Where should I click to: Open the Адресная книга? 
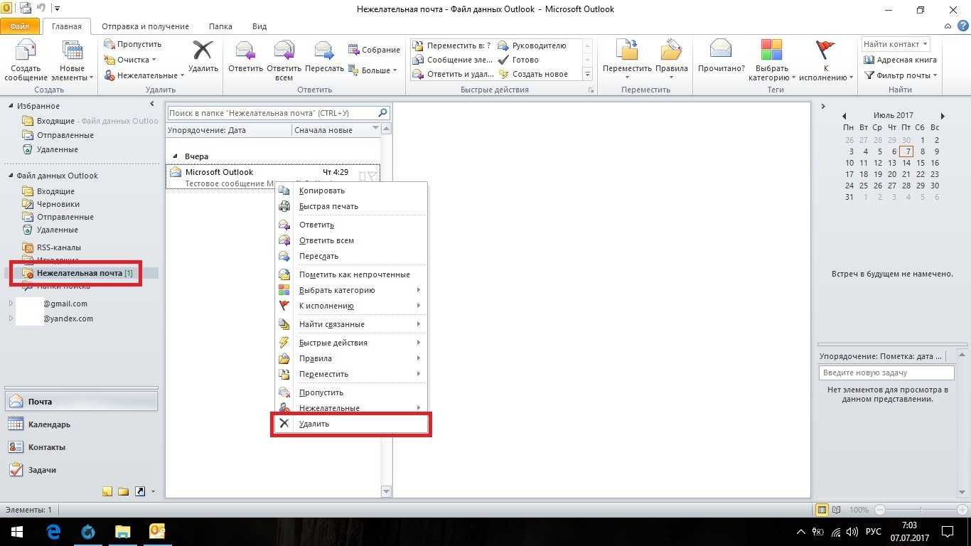900,60
